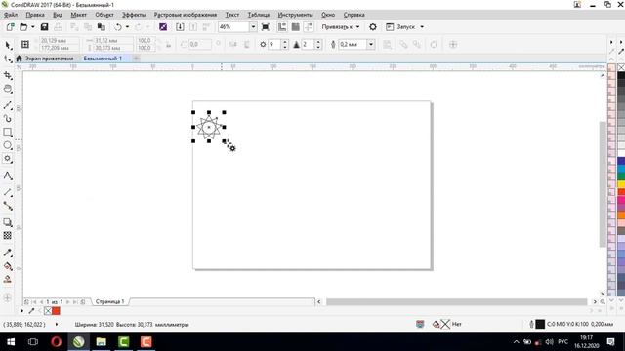Click the purple Search content icon
The width and height of the screenshot is (625, 351).
163,27
